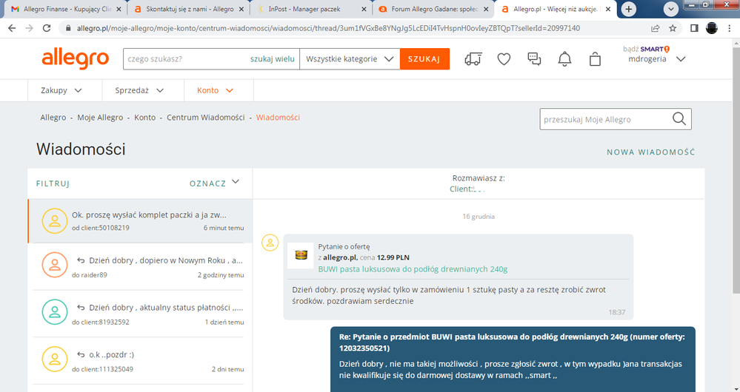Click avatar of client:81932592 conversation

coord(55,312)
